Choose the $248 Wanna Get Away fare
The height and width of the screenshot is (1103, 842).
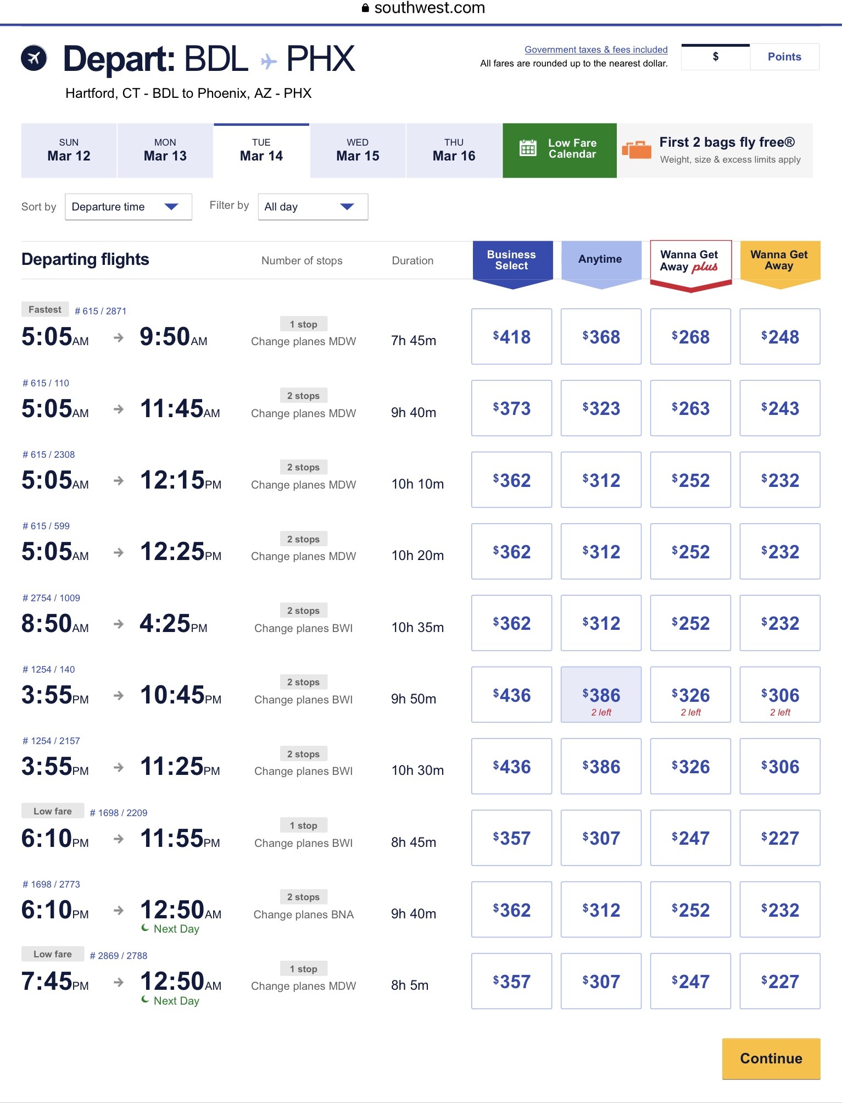click(779, 336)
